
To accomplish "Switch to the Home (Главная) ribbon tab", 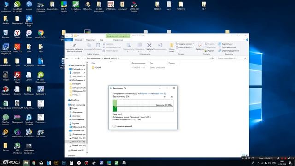I will 78,40.
